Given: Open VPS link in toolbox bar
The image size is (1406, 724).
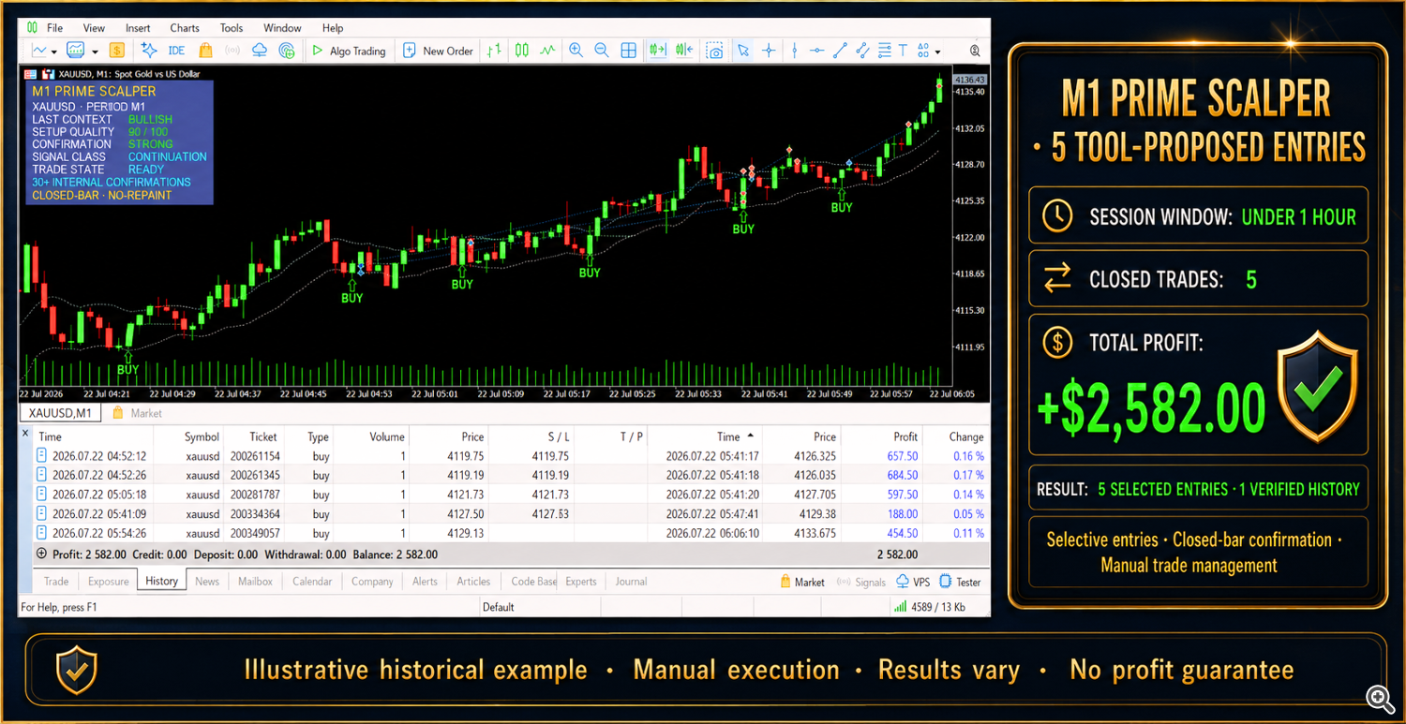Looking at the screenshot, I should [x=913, y=583].
